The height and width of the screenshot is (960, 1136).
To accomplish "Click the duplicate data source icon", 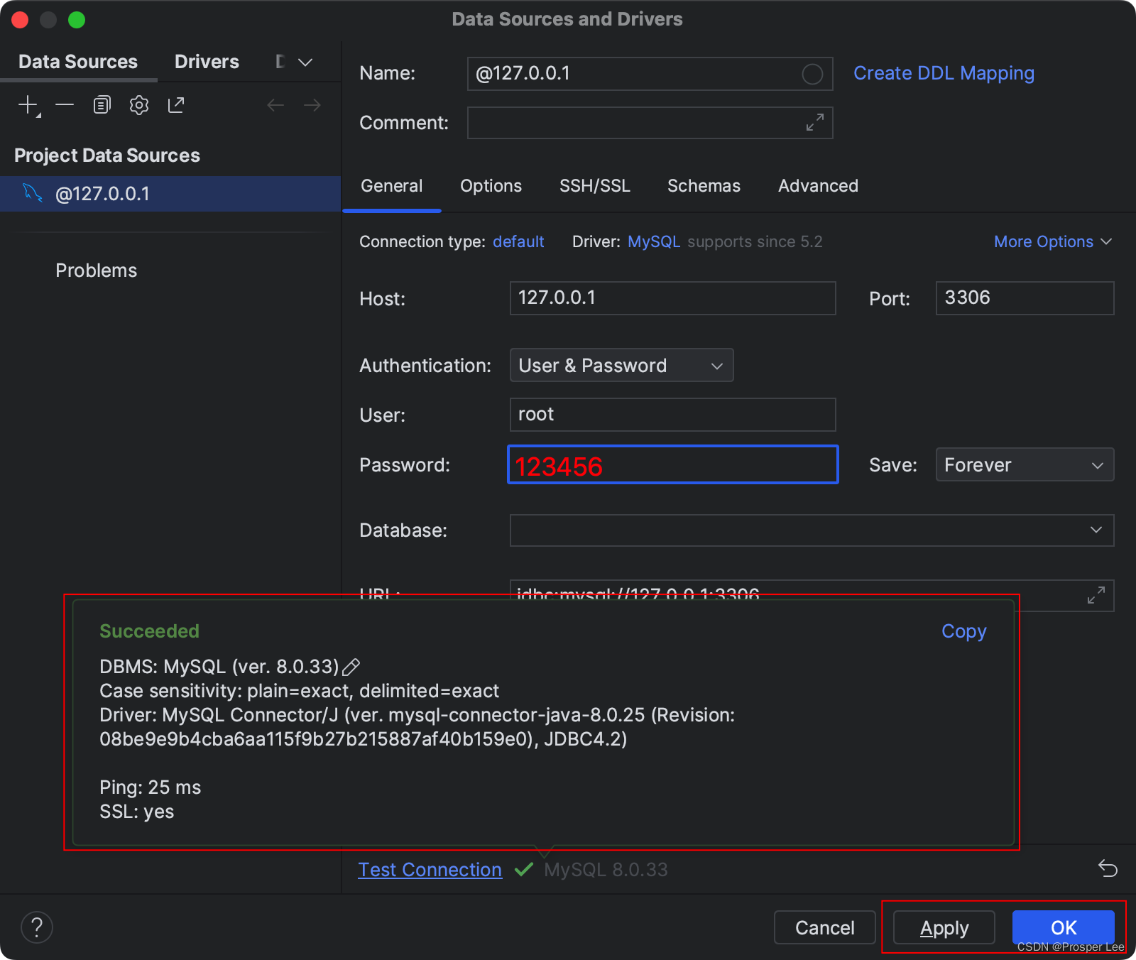I will click(x=102, y=105).
